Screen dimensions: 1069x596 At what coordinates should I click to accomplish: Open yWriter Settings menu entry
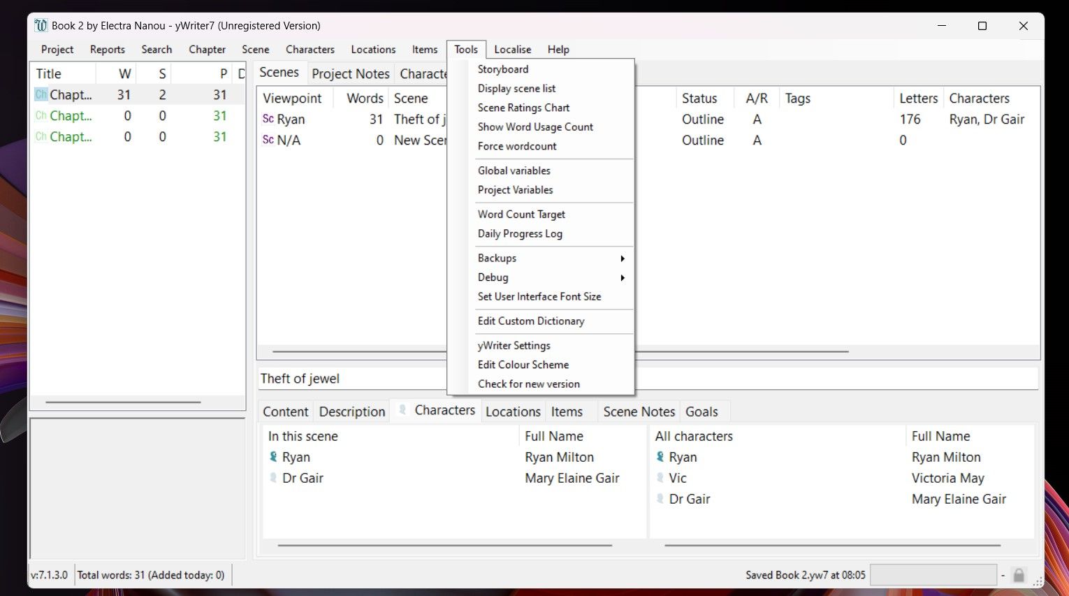pyautogui.click(x=514, y=346)
